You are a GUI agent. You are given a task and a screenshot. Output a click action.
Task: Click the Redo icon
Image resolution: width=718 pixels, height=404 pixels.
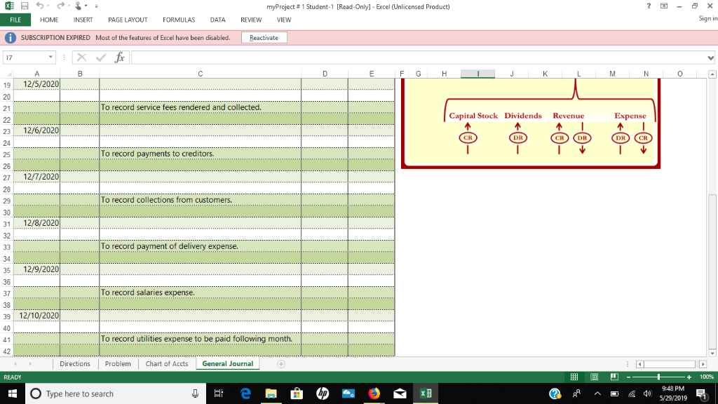coord(61,6)
